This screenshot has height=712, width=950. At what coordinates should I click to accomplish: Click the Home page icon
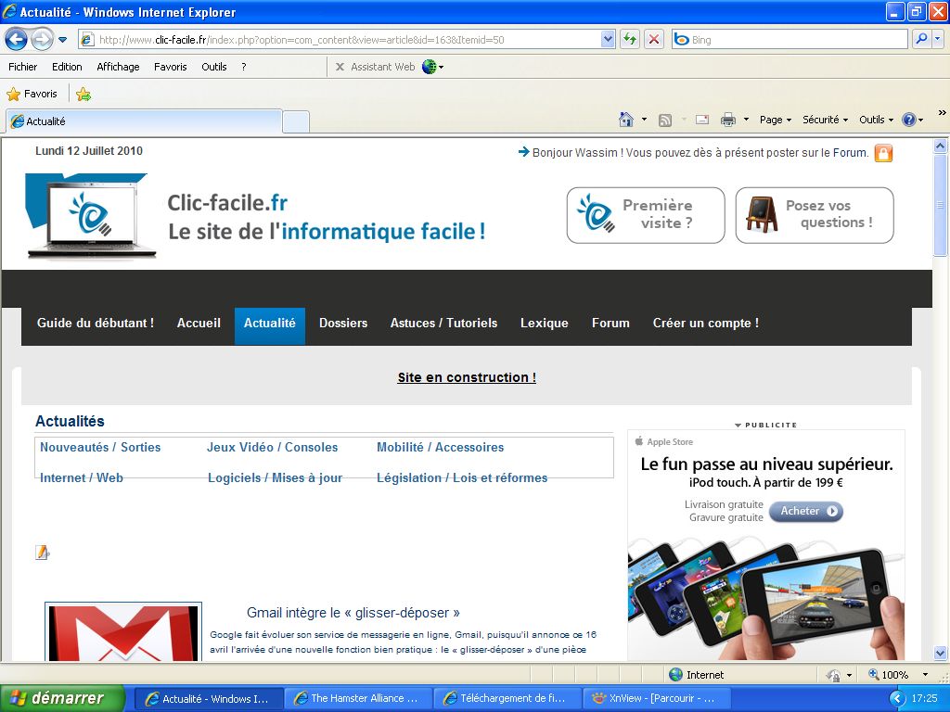click(x=627, y=120)
